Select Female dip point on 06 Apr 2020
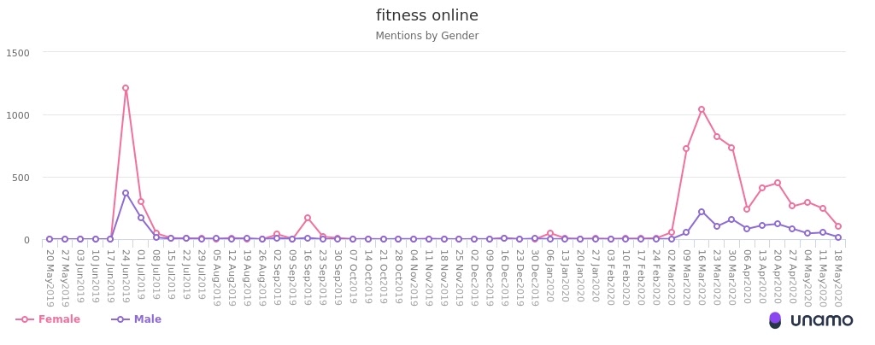Screen dimensions: 875x345 tap(747, 209)
